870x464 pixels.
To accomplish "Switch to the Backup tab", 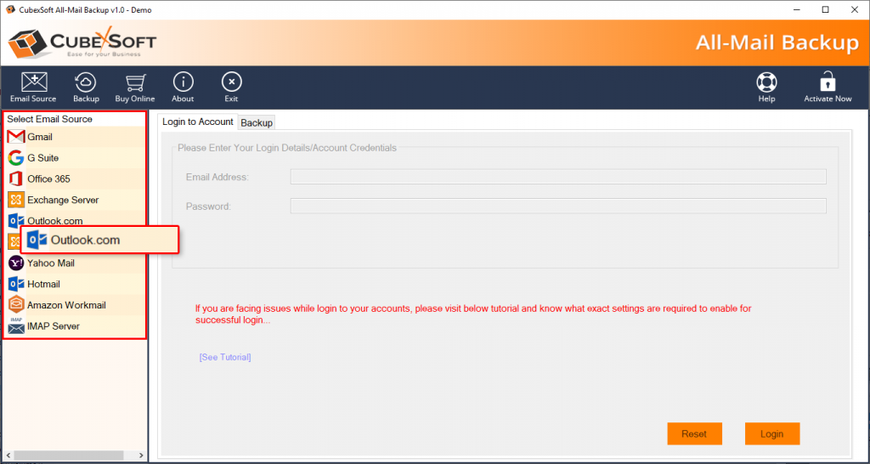I will [x=257, y=123].
